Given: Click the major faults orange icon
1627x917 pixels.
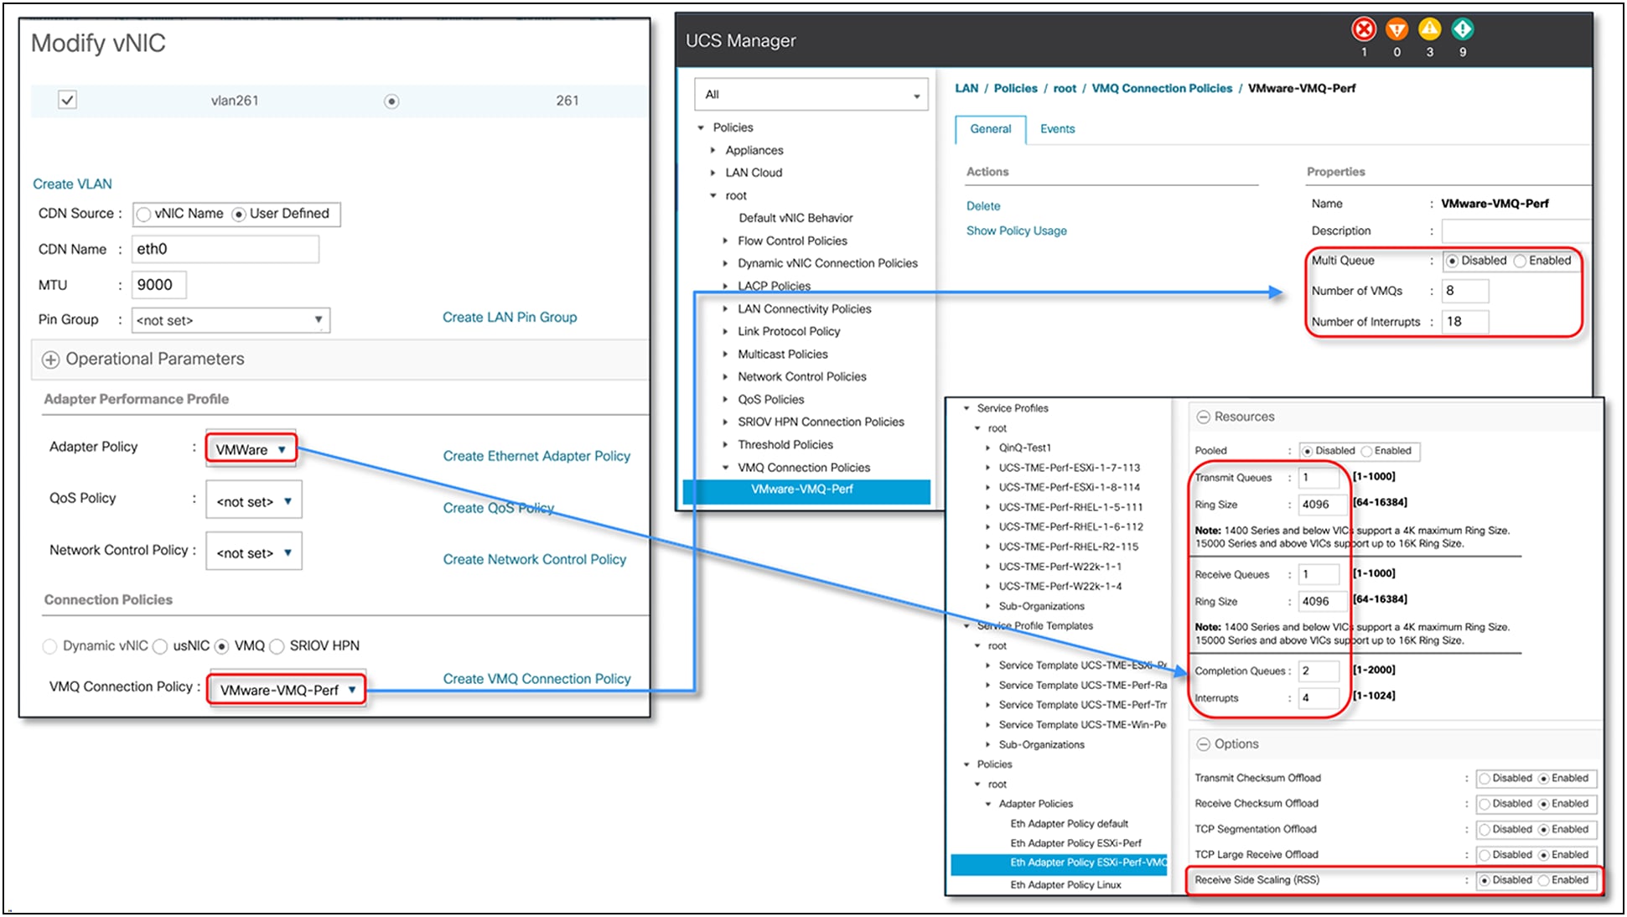Looking at the screenshot, I should click(x=1396, y=29).
